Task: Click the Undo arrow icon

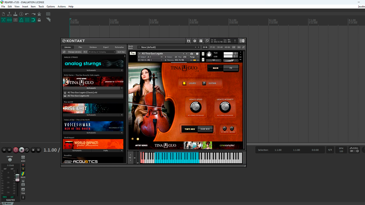Action: click(x=27, y=14)
